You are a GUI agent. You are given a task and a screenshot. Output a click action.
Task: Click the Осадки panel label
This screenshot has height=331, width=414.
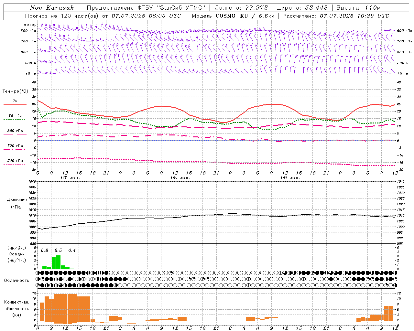coord(16,254)
